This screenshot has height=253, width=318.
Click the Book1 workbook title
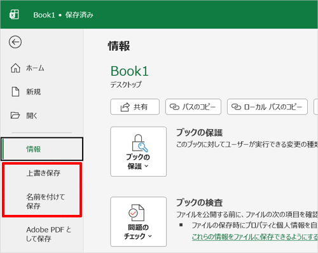pos(130,71)
